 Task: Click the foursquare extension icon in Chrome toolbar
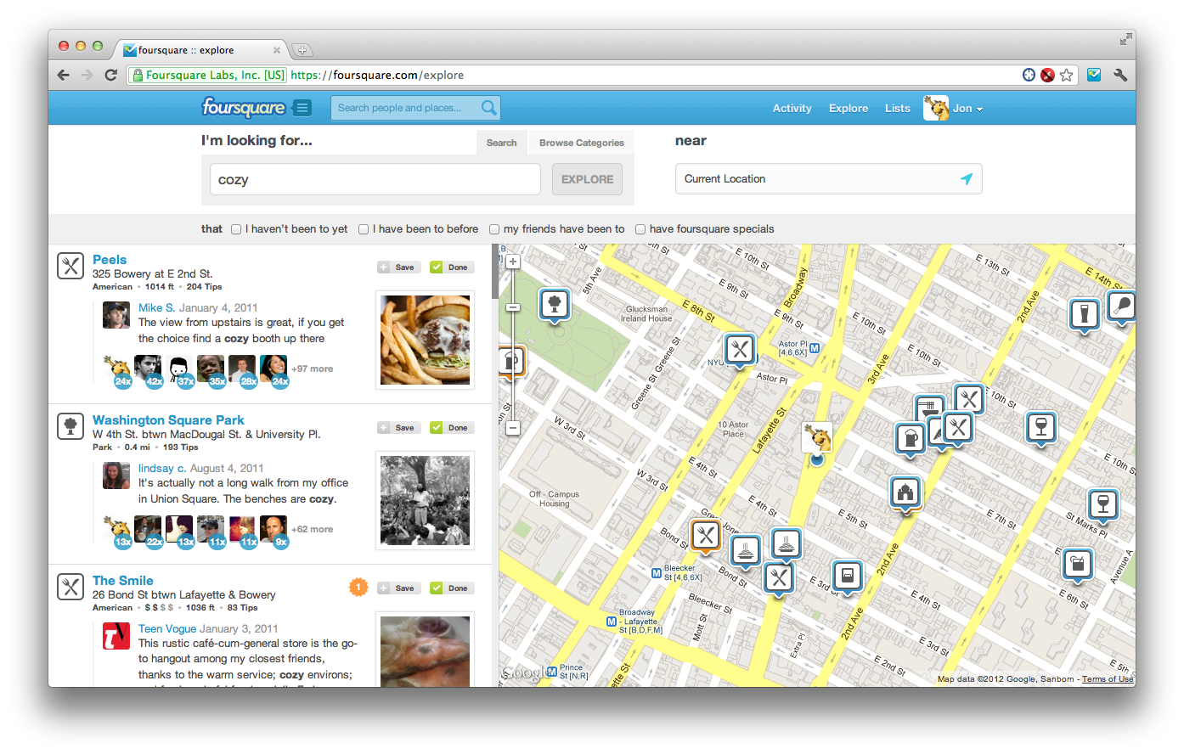[x=1094, y=75]
